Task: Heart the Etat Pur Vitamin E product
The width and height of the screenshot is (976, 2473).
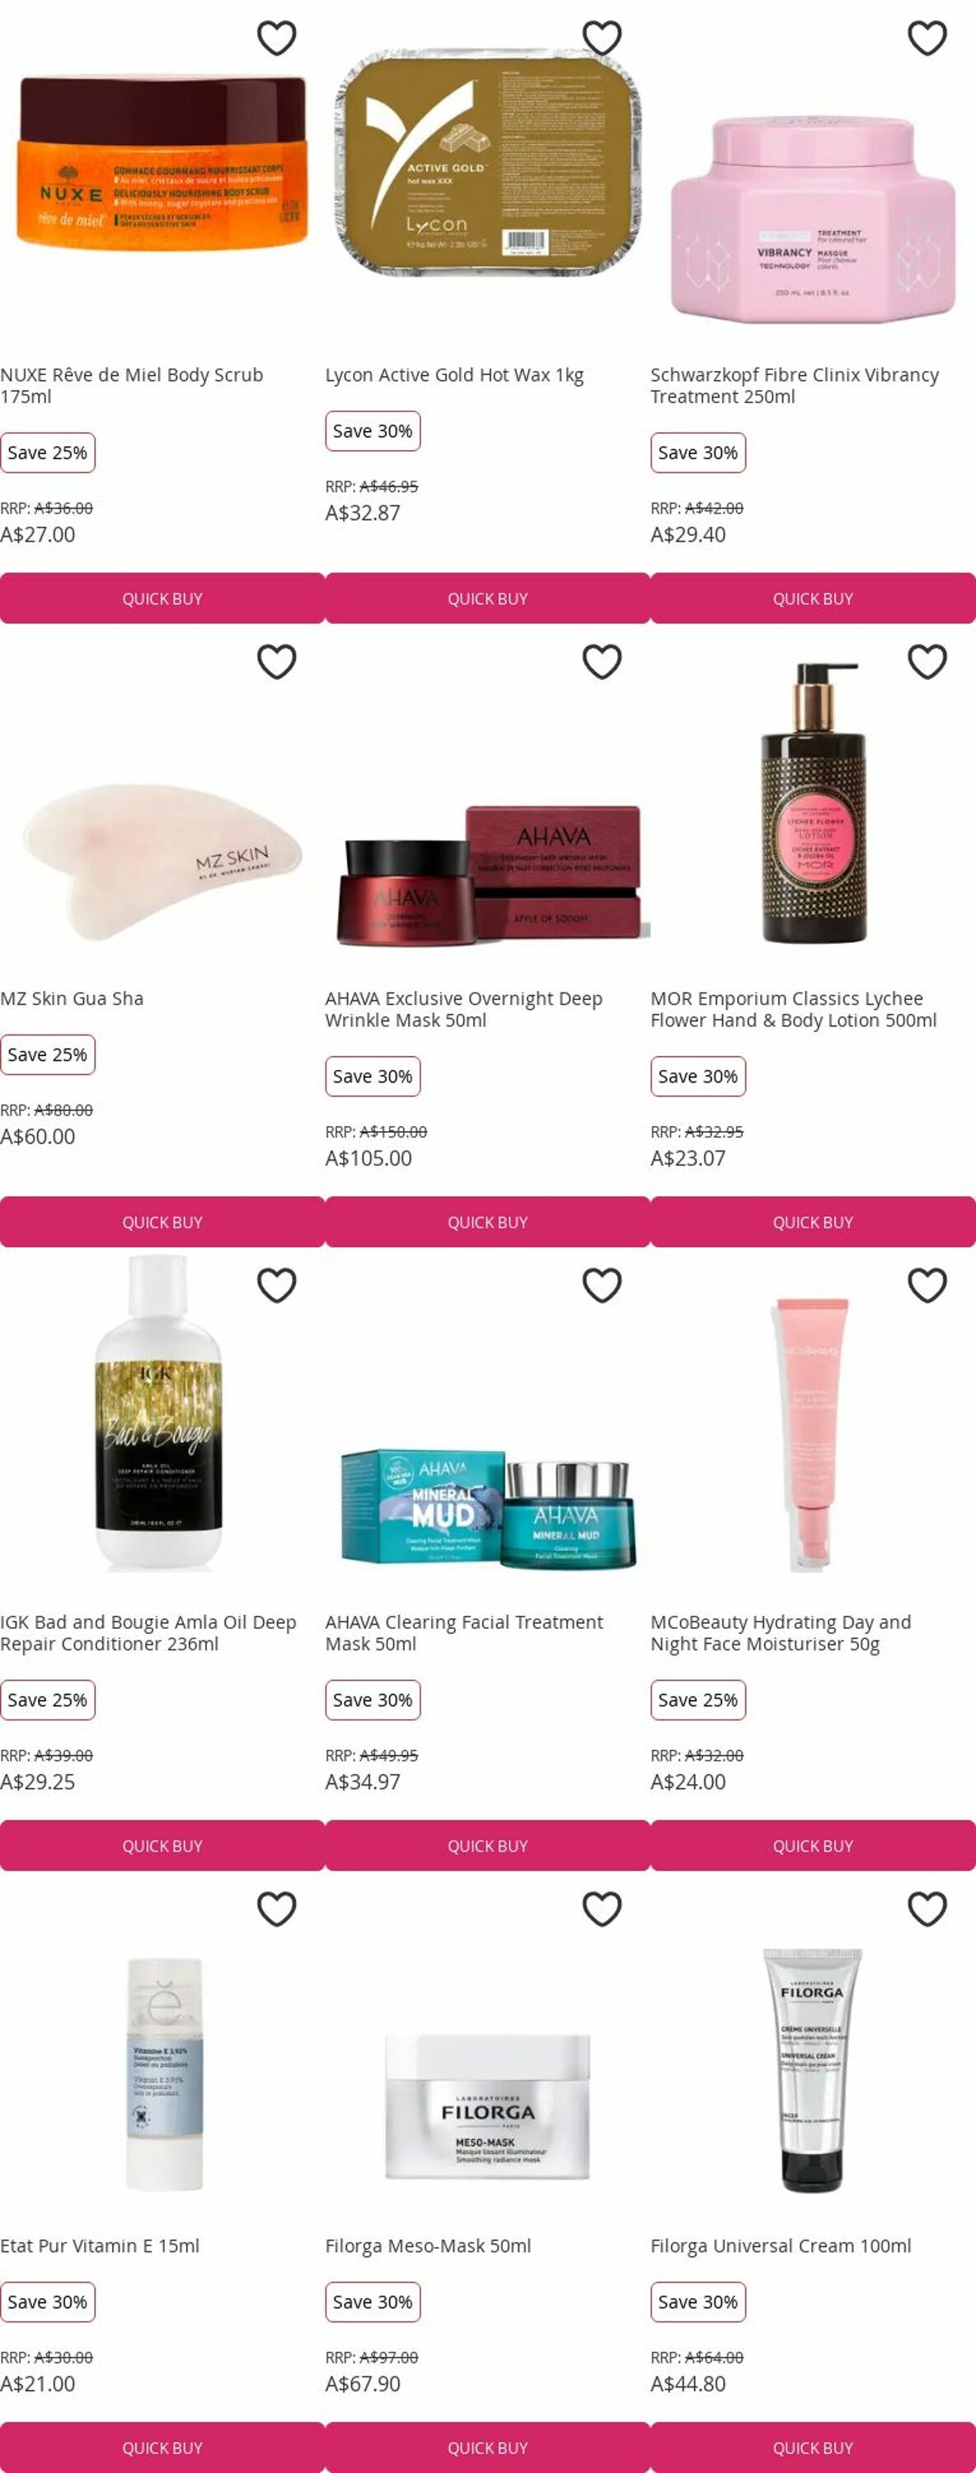Action: pyautogui.click(x=276, y=1909)
